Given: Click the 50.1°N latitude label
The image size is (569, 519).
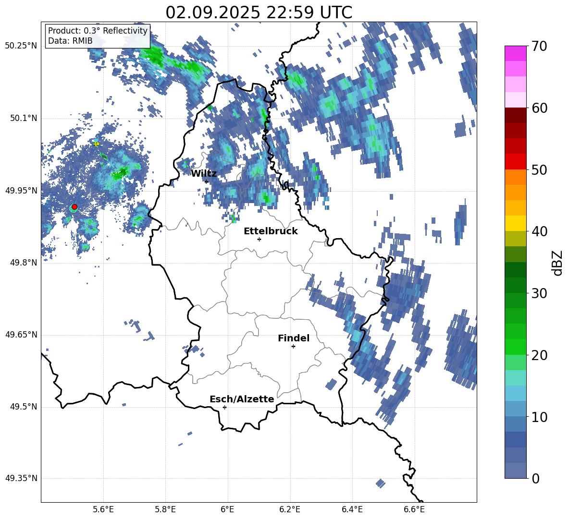Looking at the screenshot, I should click(x=24, y=119).
